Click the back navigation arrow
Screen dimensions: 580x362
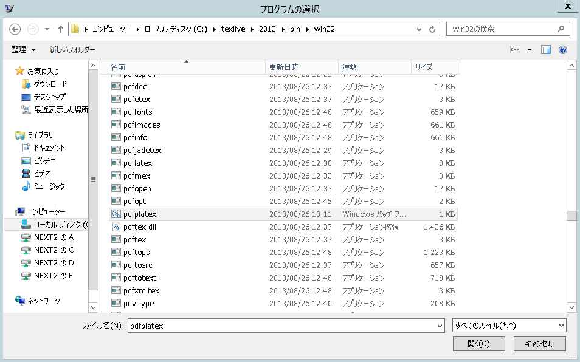click(15, 29)
